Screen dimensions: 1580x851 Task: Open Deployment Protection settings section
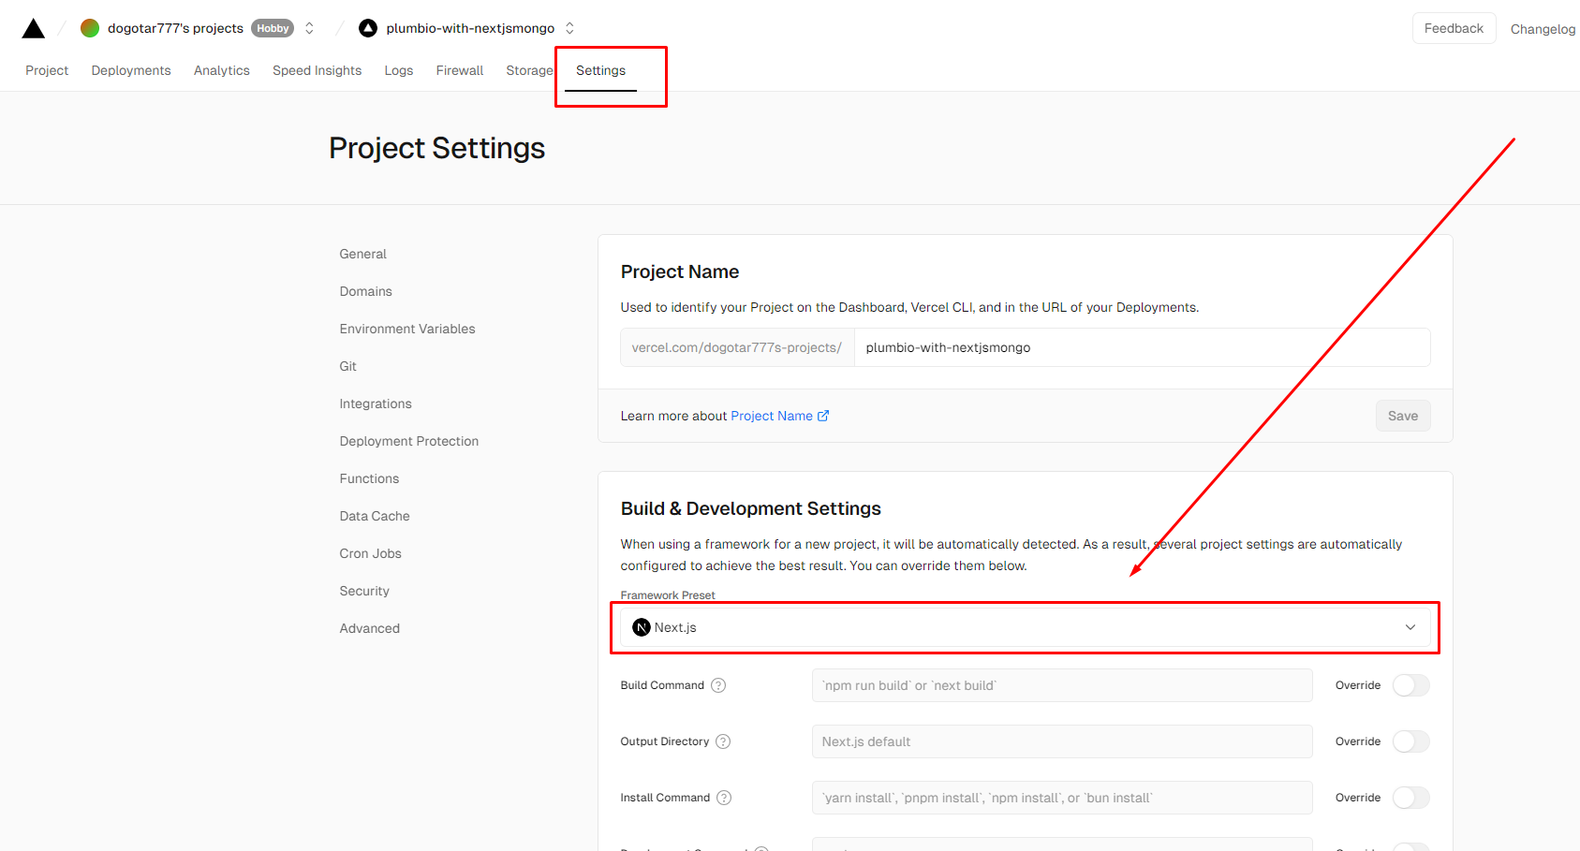409,441
